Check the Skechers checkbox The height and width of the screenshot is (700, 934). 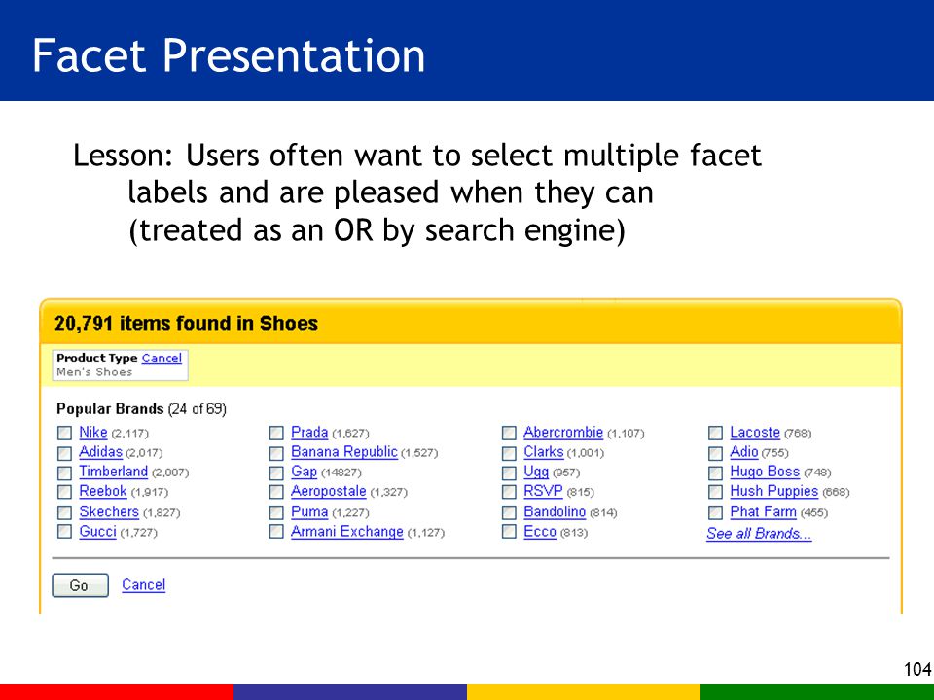[64, 512]
